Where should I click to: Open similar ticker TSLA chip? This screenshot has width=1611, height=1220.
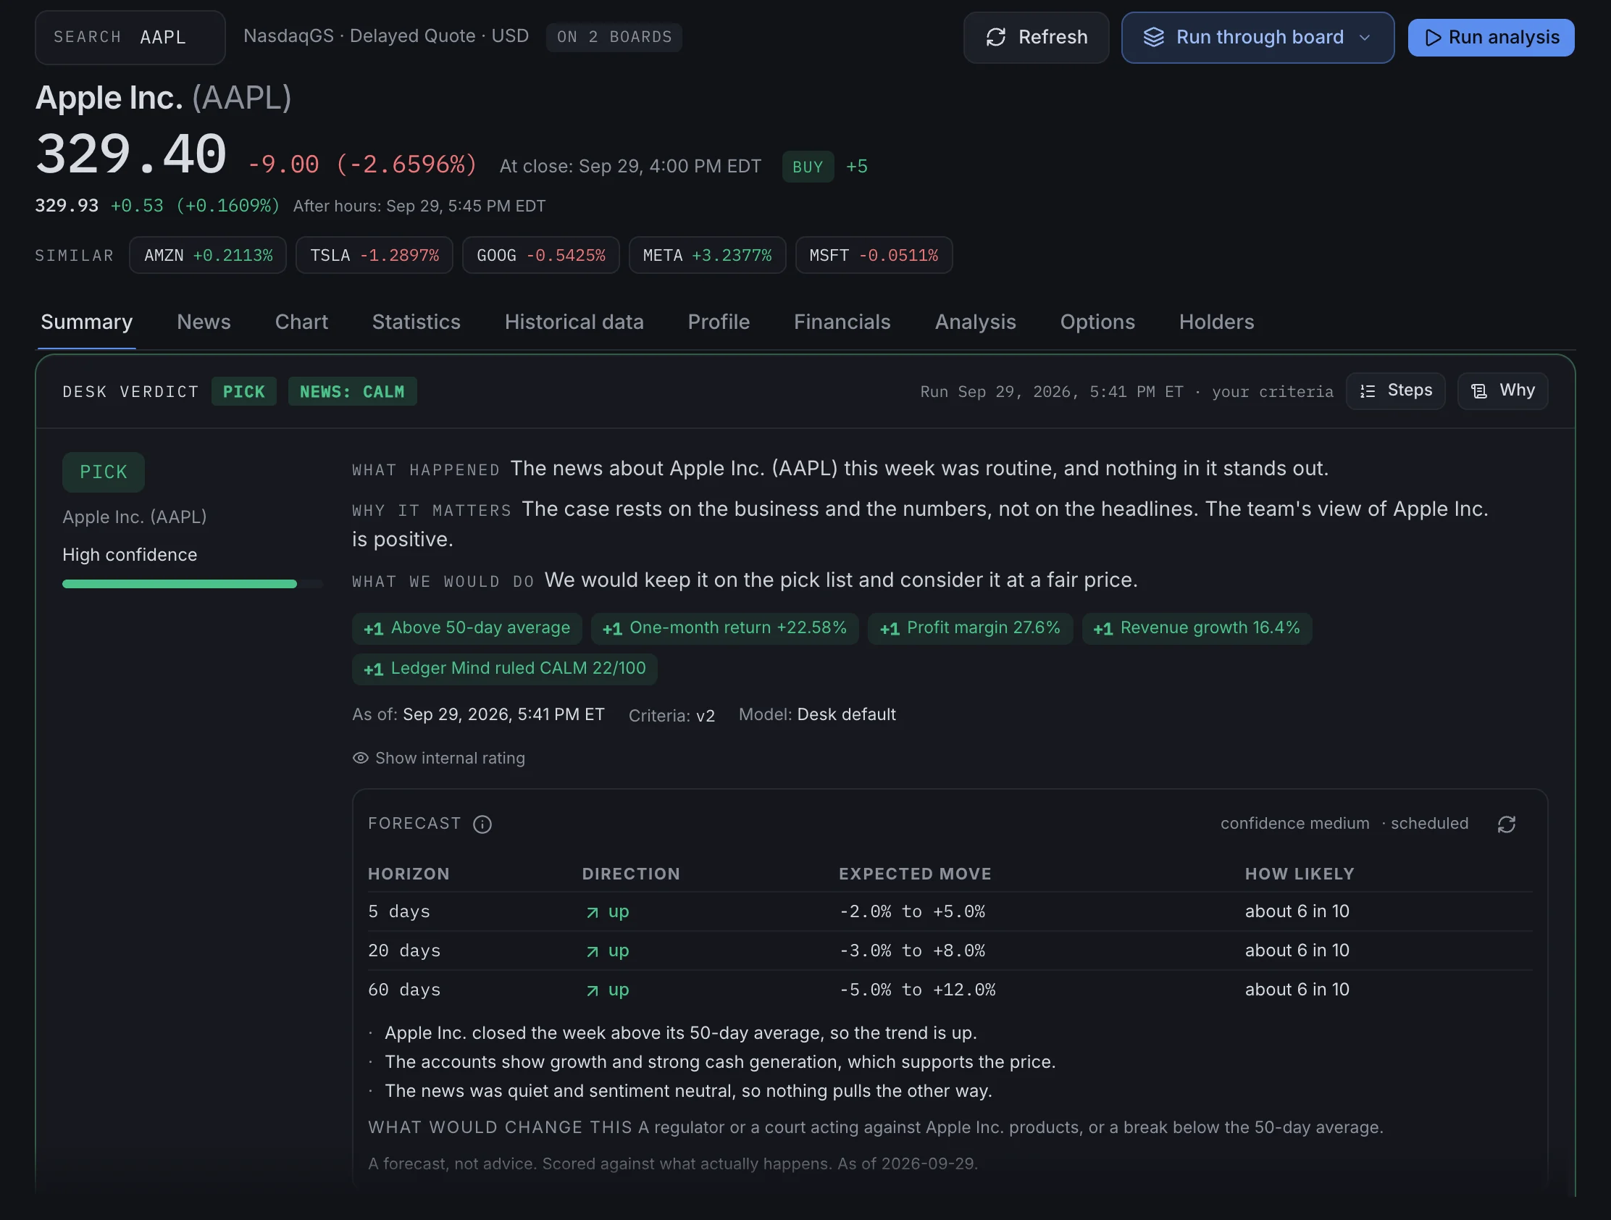click(x=374, y=255)
